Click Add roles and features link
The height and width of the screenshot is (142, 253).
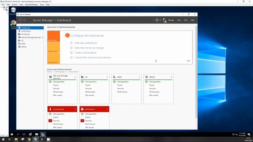(86, 43)
